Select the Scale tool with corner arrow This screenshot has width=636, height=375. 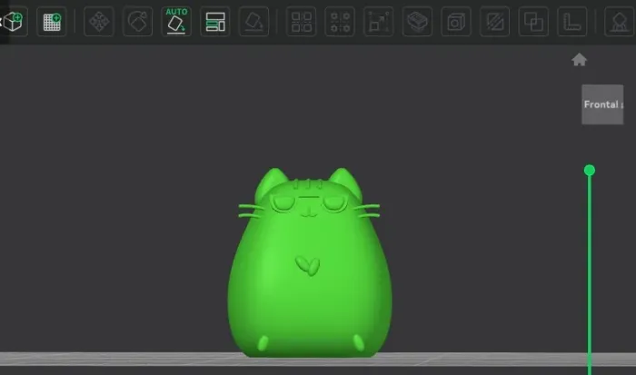click(379, 22)
